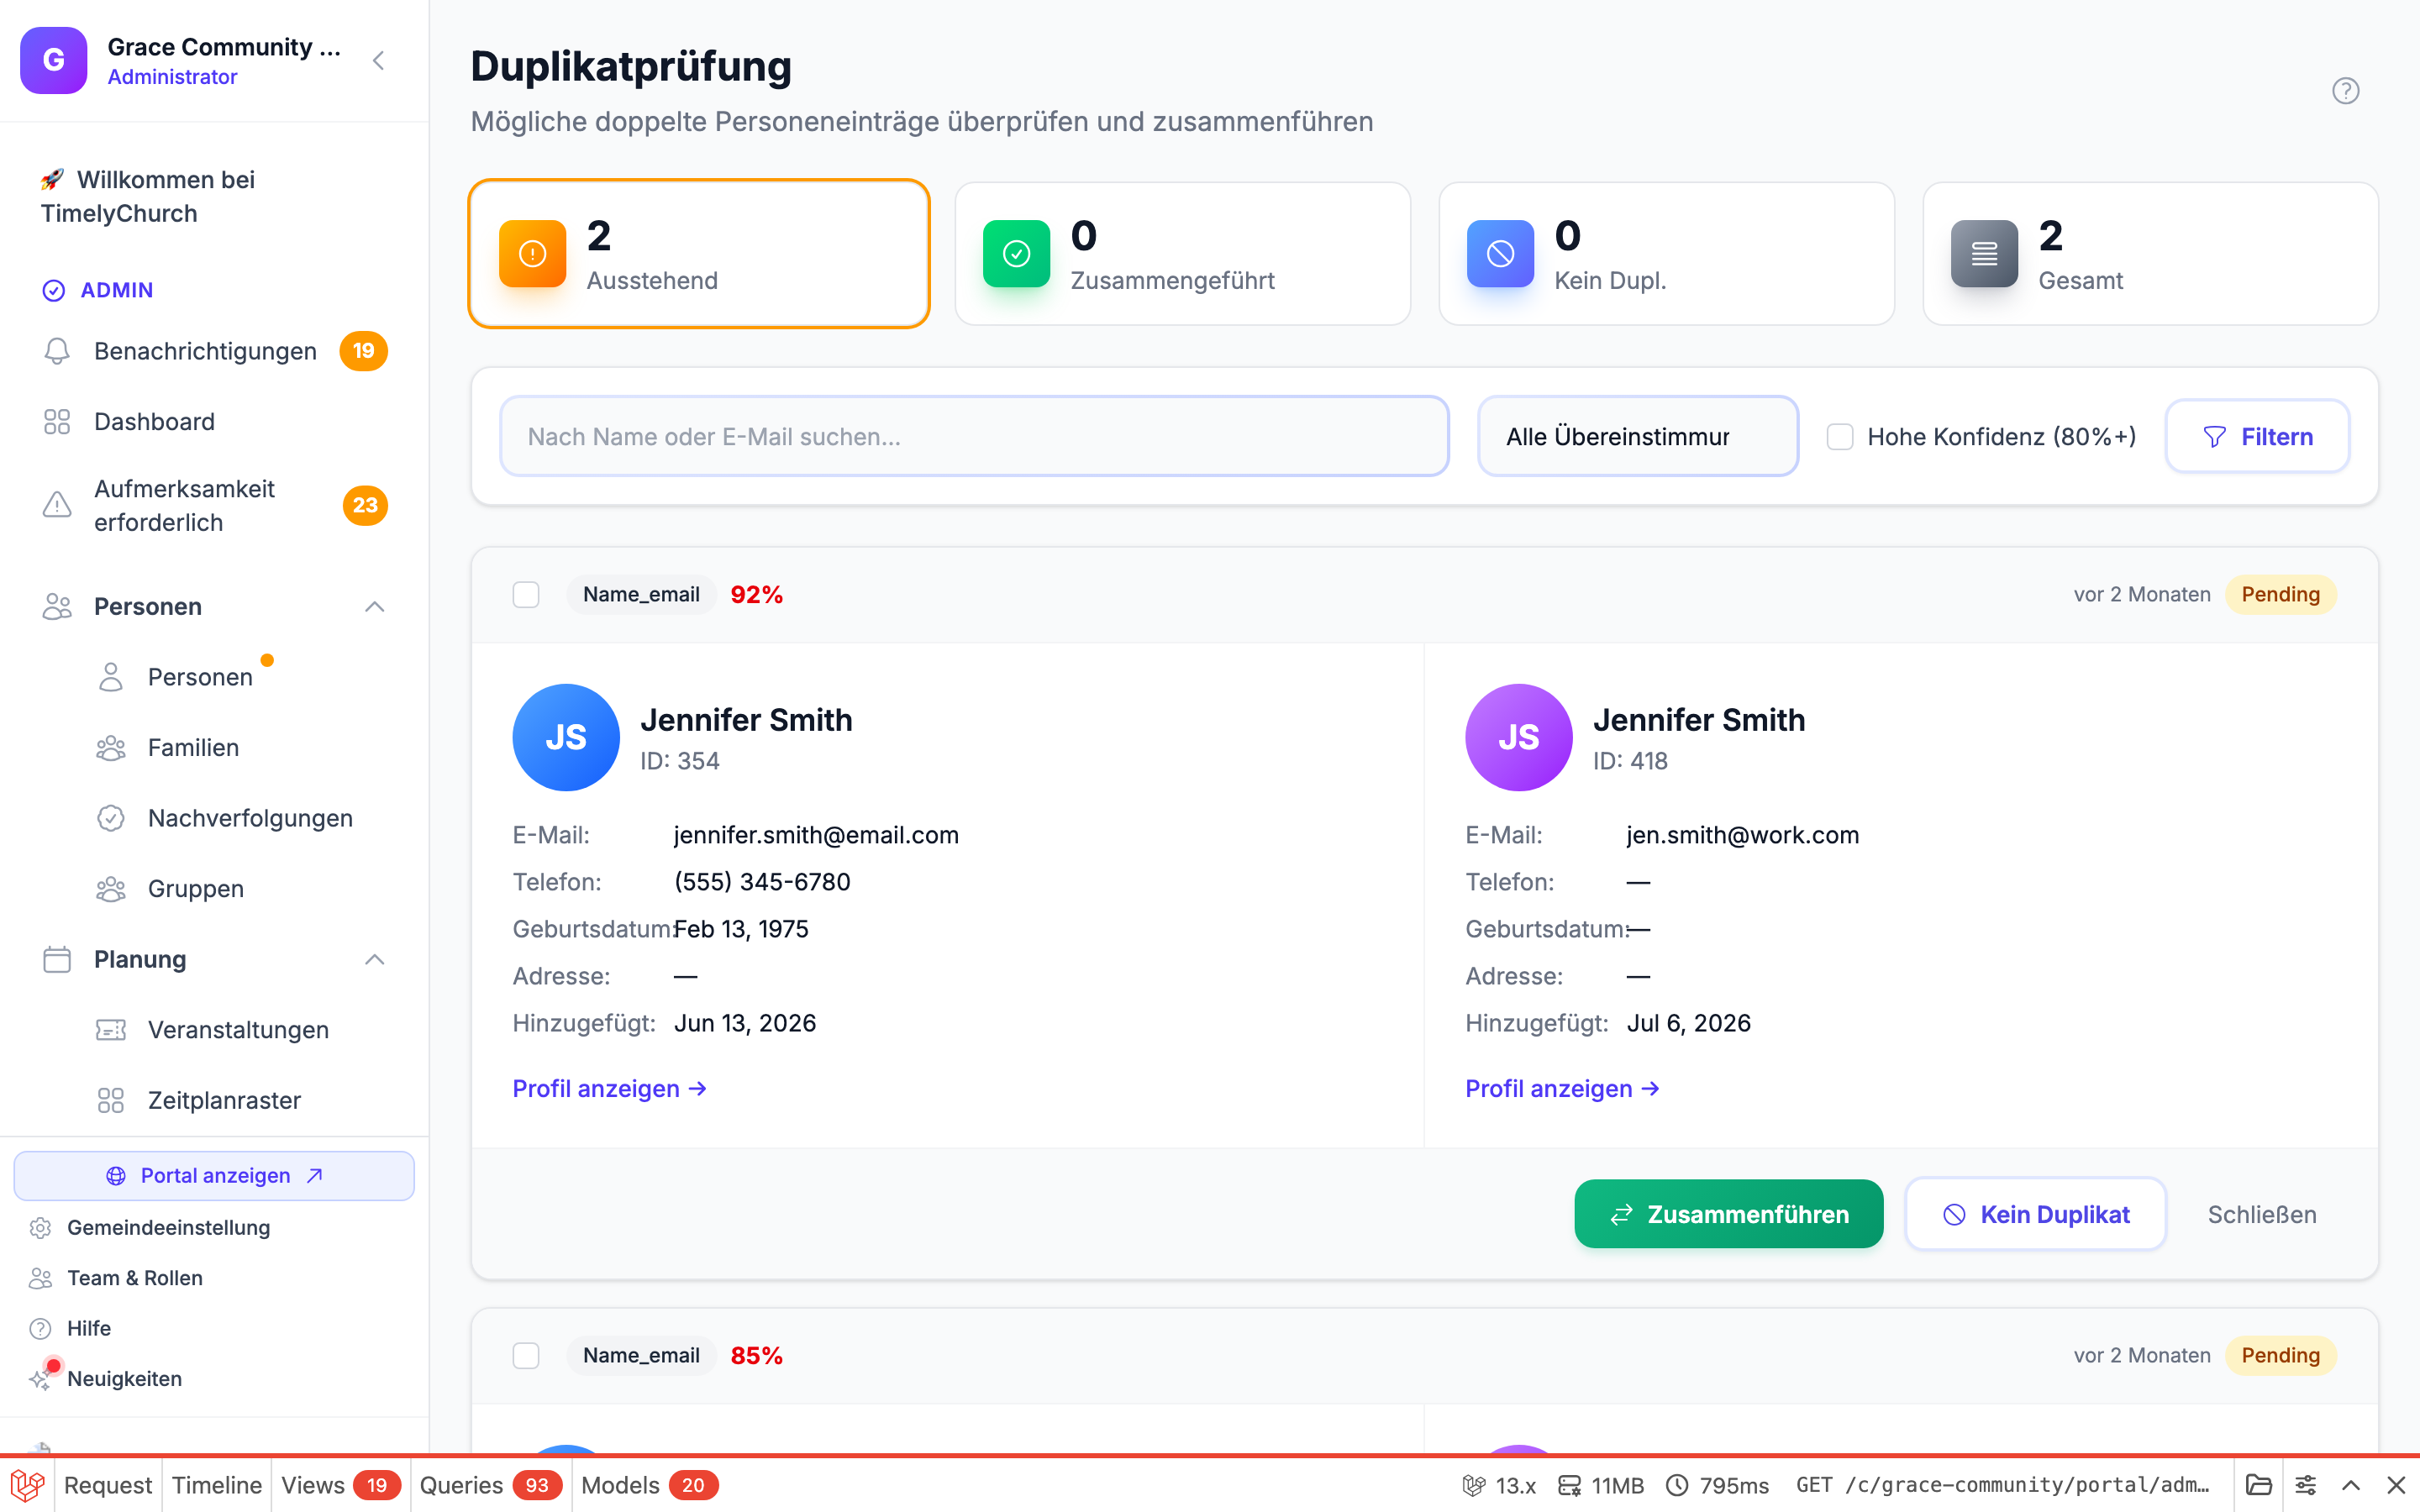Open the Models debugbar tab

[x=649, y=1485]
